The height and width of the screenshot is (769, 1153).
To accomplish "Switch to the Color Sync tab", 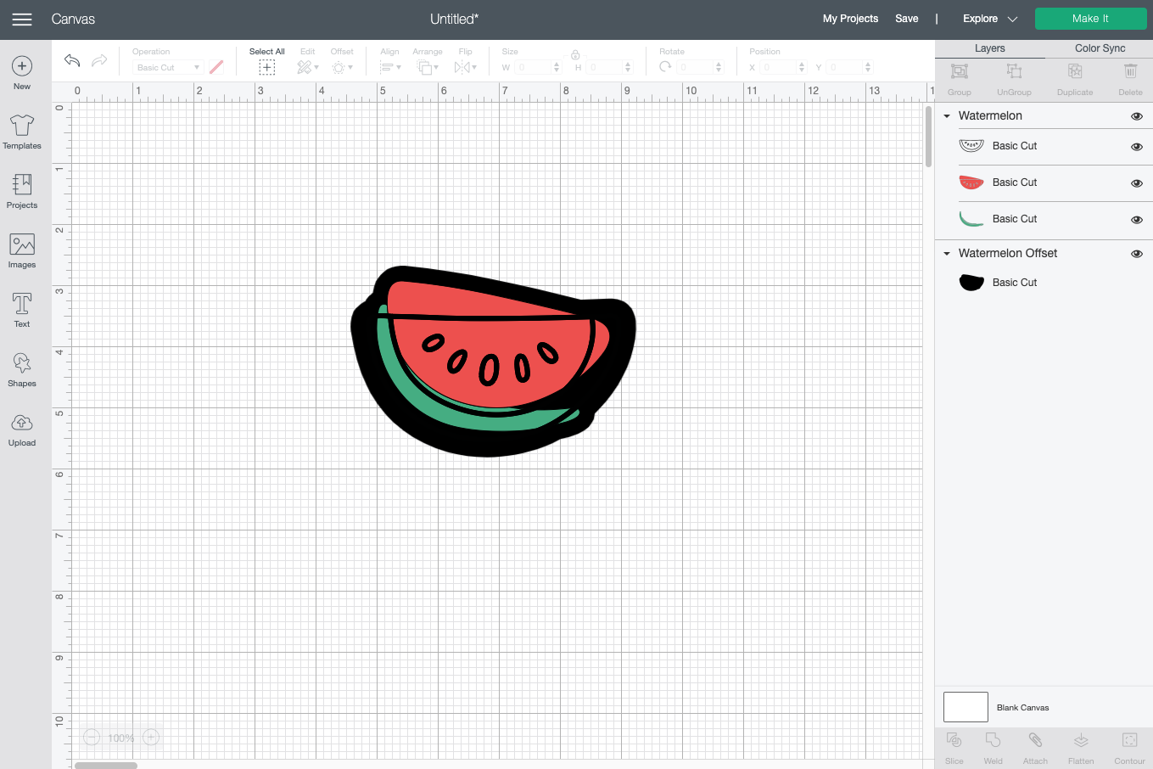I will 1100,48.
